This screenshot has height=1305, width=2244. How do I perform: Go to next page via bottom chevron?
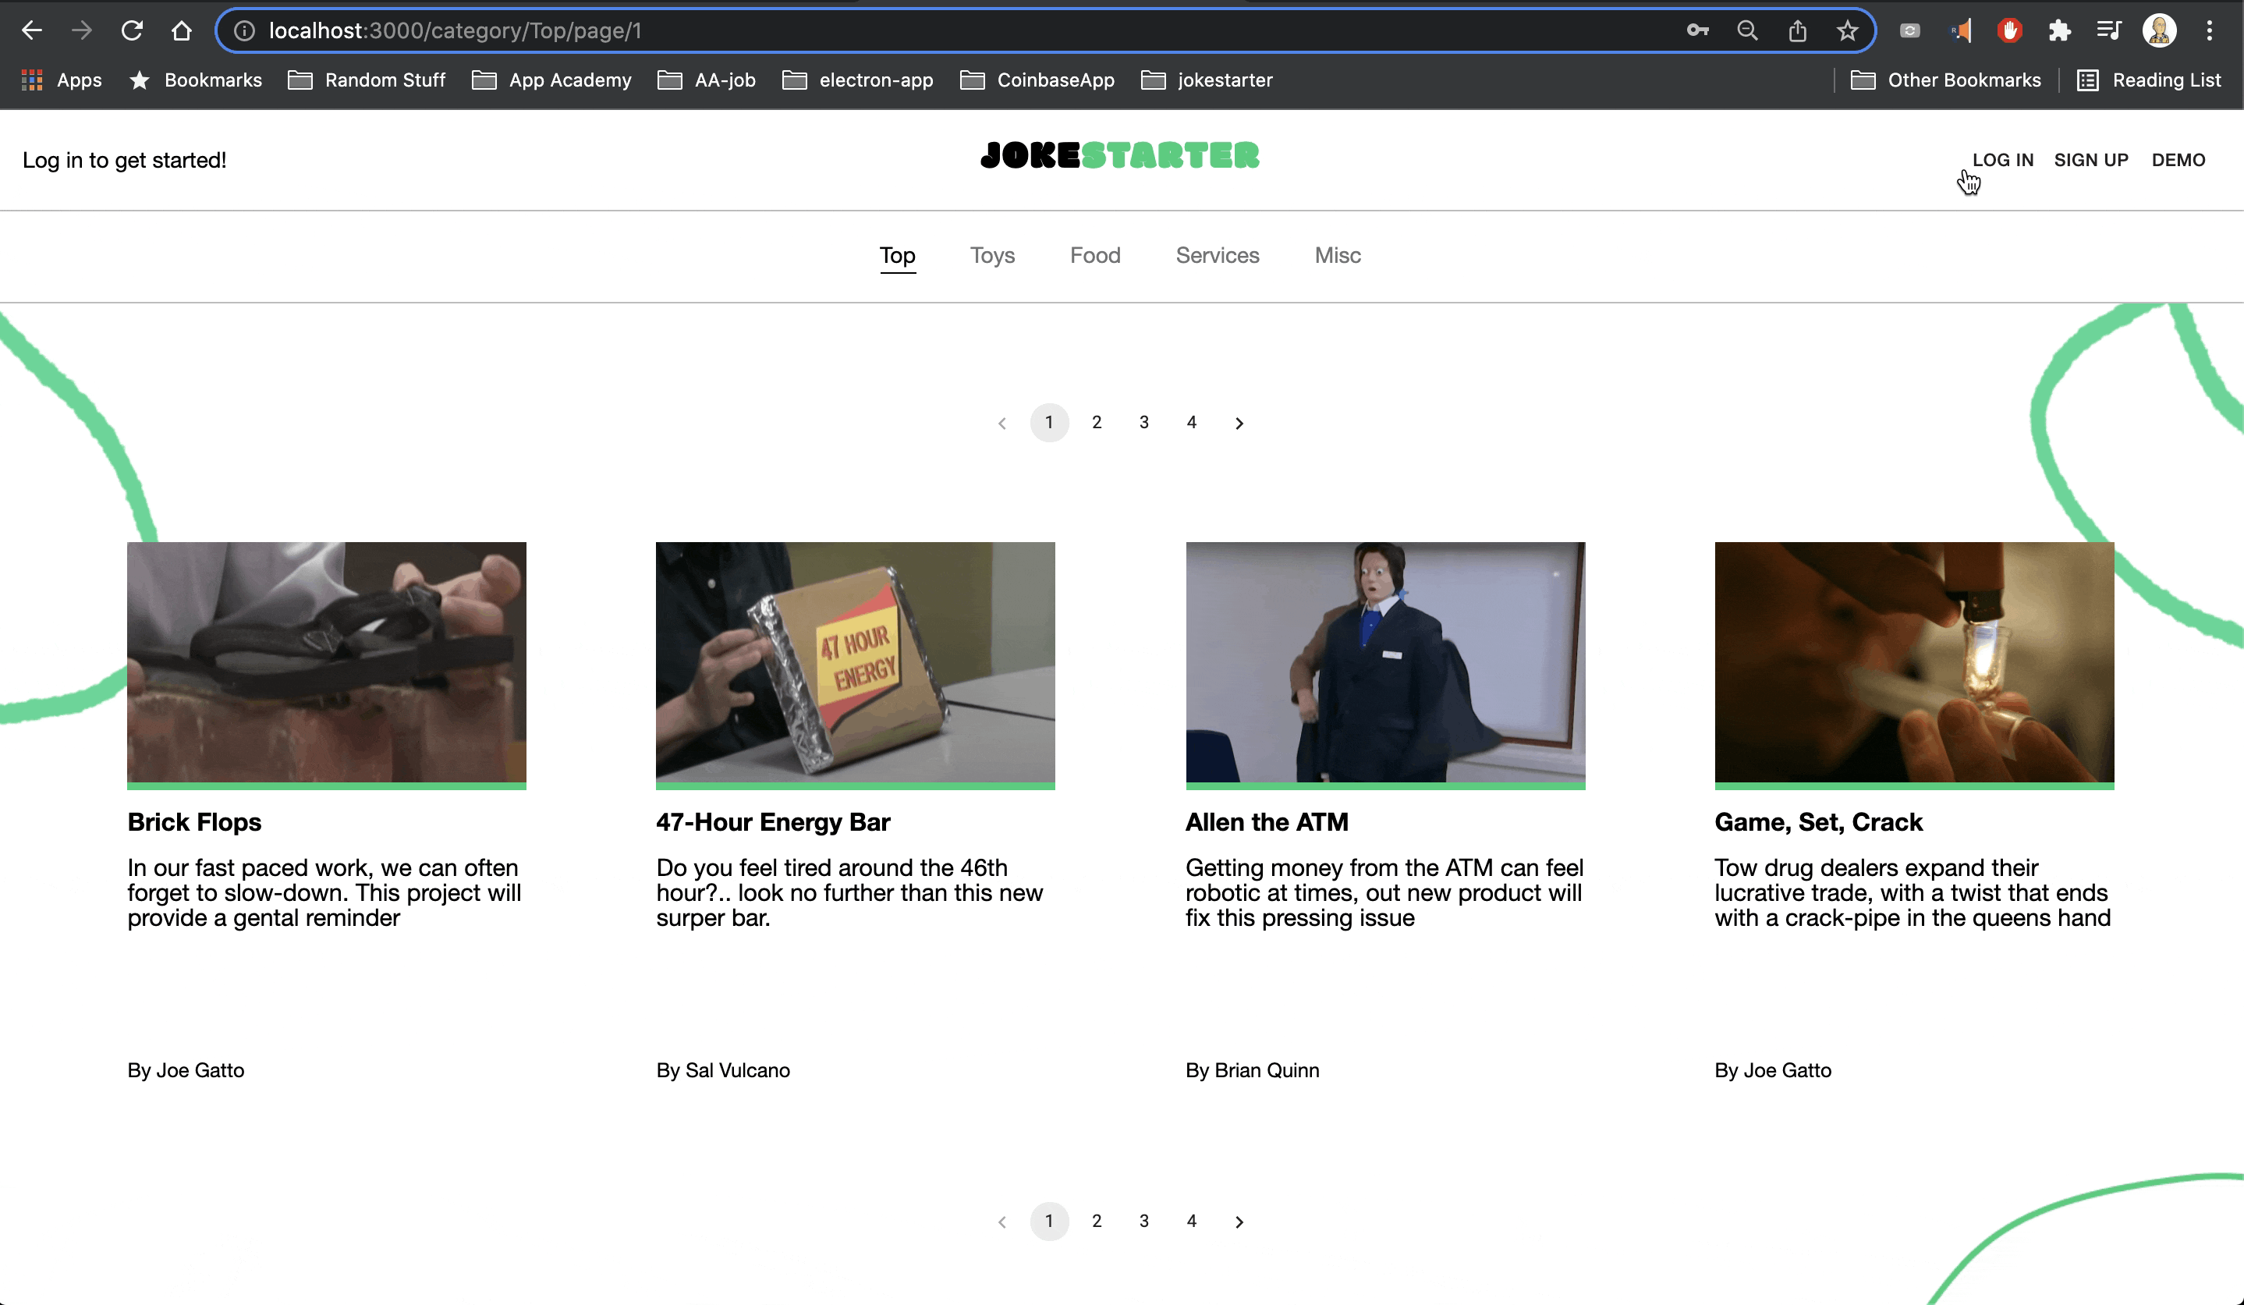click(x=1239, y=1222)
